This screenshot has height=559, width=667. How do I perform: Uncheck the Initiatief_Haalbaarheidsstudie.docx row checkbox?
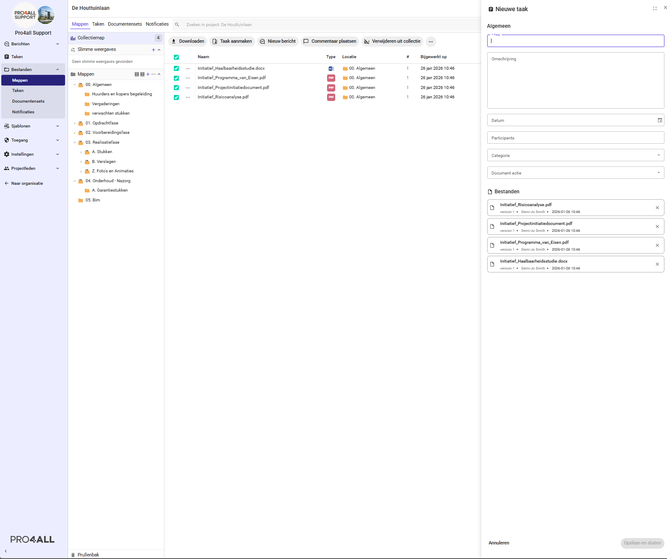(x=176, y=68)
